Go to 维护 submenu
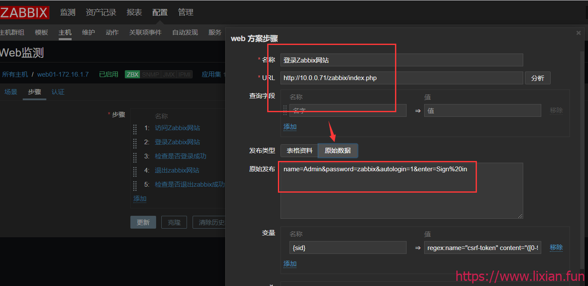 [x=88, y=33]
